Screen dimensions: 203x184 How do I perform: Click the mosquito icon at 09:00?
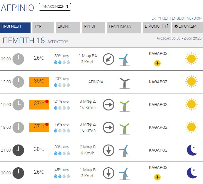tap(157, 63)
